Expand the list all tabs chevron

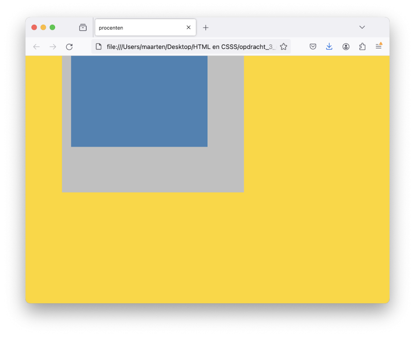tap(362, 27)
